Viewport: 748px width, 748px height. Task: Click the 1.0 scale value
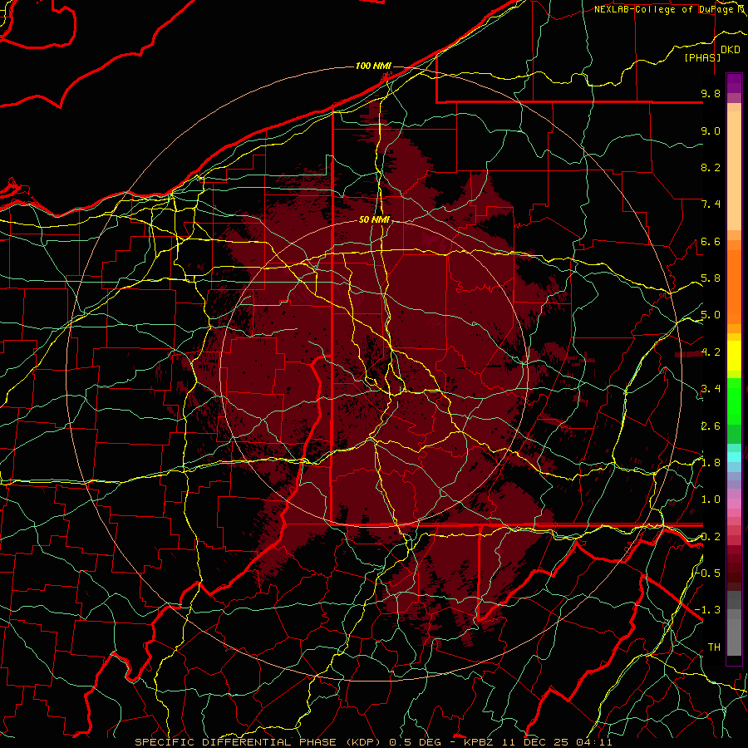[711, 499]
